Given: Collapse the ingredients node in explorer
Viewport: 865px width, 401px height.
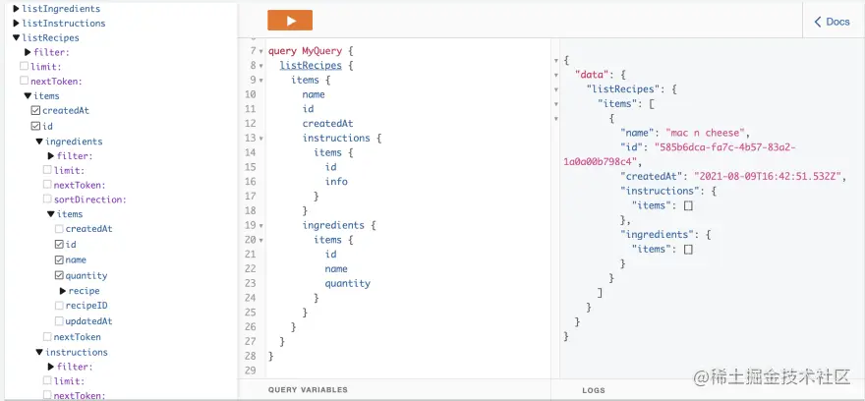Looking at the screenshot, I should coord(39,142).
